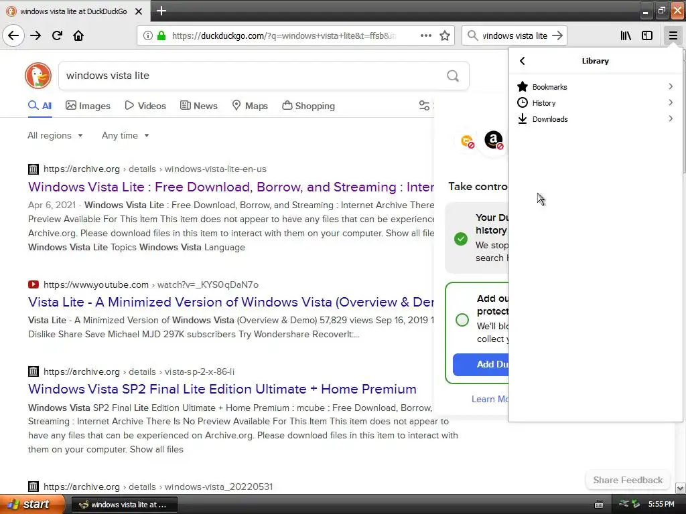The height and width of the screenshot is (514, 686).
Task: Click DuckDuckGo search magnifier button
Action: pyautogui.click(x=453, y=76)
